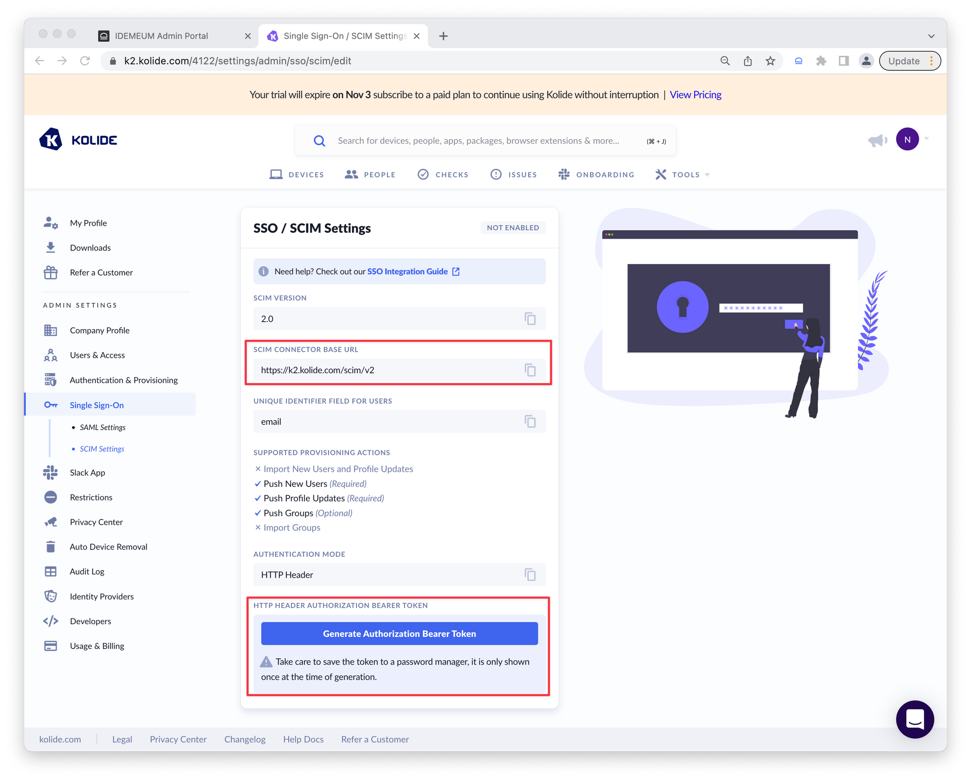Select Single Sign-On in sidebar

[110, 404]
